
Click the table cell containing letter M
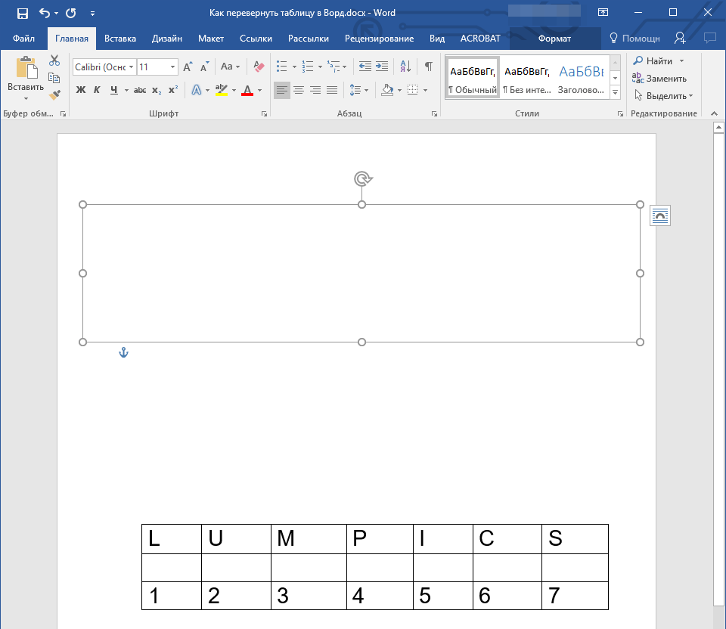coord(308,538)
